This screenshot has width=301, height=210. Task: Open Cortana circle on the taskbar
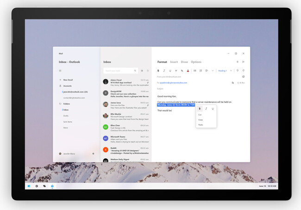37,186
